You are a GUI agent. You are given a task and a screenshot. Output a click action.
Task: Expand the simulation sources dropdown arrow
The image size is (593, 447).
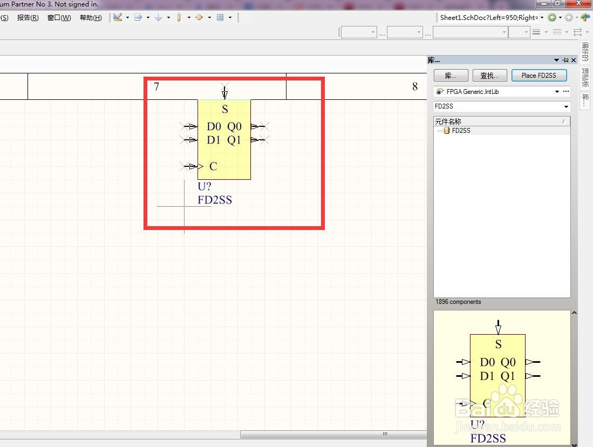click(x=209, y=17)
